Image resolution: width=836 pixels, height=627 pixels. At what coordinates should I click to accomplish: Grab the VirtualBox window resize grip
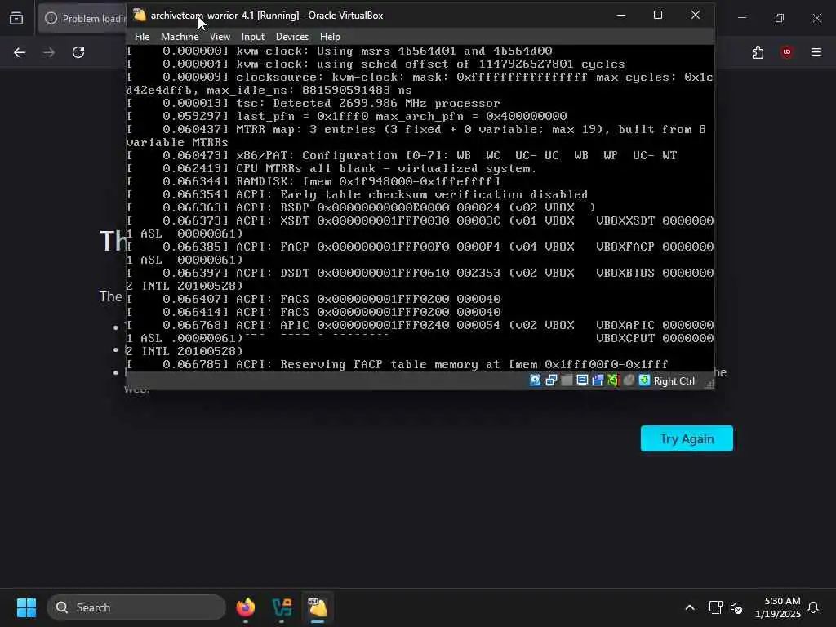click(709, 384)
